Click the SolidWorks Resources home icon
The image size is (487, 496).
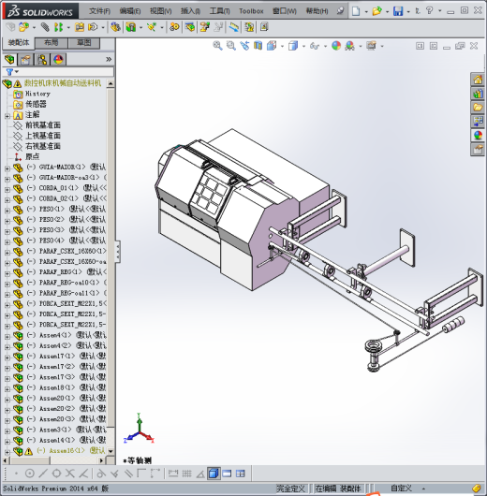coord(478,80)
